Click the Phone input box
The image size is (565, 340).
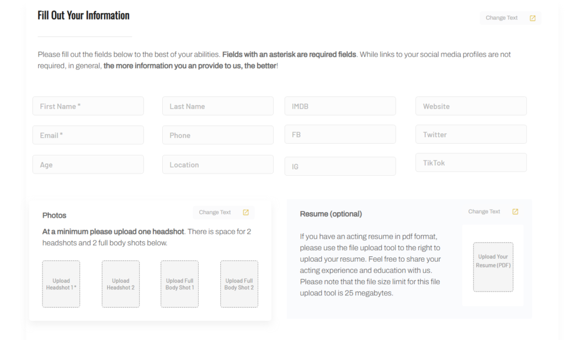(x=218, y=135)
